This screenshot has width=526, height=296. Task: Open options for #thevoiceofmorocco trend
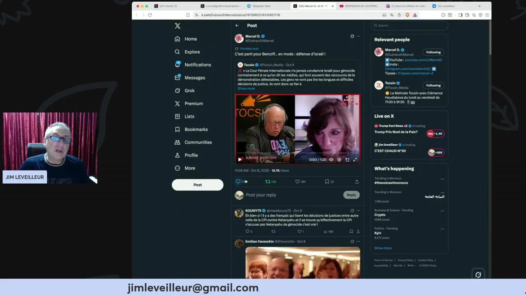(442, 179)
